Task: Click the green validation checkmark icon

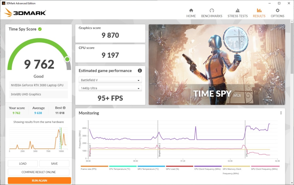Action: point(40,29)
